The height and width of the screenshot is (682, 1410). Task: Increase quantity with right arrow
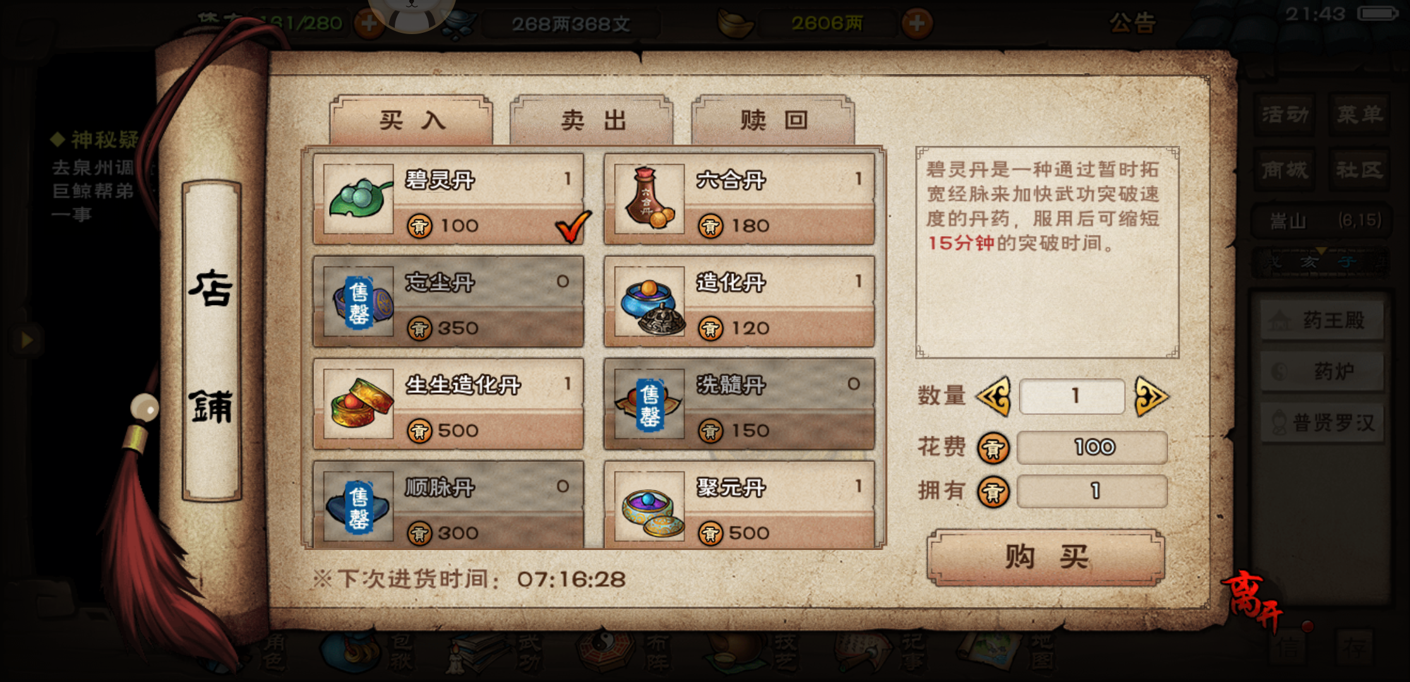[1151, 397]
